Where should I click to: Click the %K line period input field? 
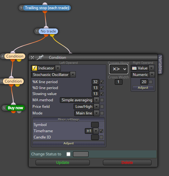coord(95,82)
